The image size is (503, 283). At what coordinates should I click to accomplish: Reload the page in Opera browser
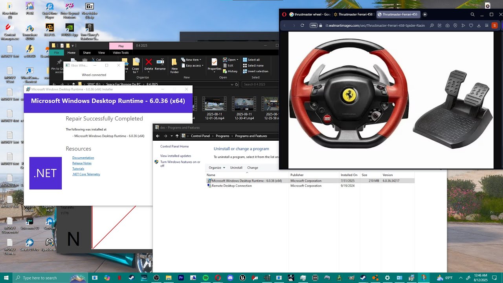(x=302, y=25)
